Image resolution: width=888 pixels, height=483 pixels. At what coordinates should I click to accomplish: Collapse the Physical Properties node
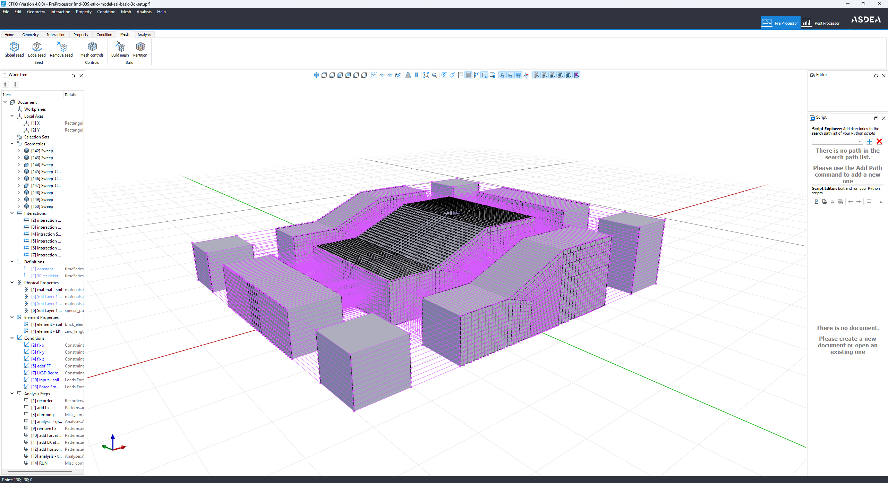[12, 282]
